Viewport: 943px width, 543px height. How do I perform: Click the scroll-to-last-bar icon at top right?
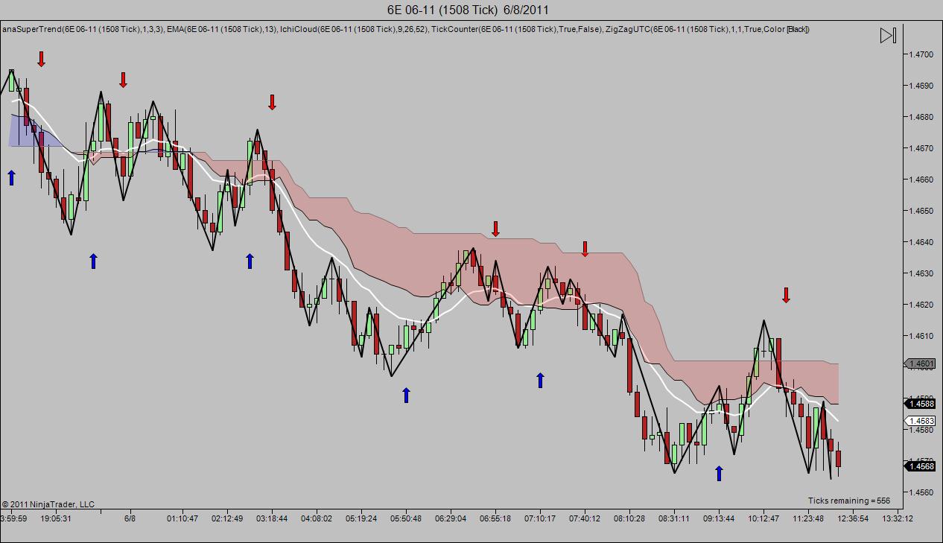click(888, 35)
